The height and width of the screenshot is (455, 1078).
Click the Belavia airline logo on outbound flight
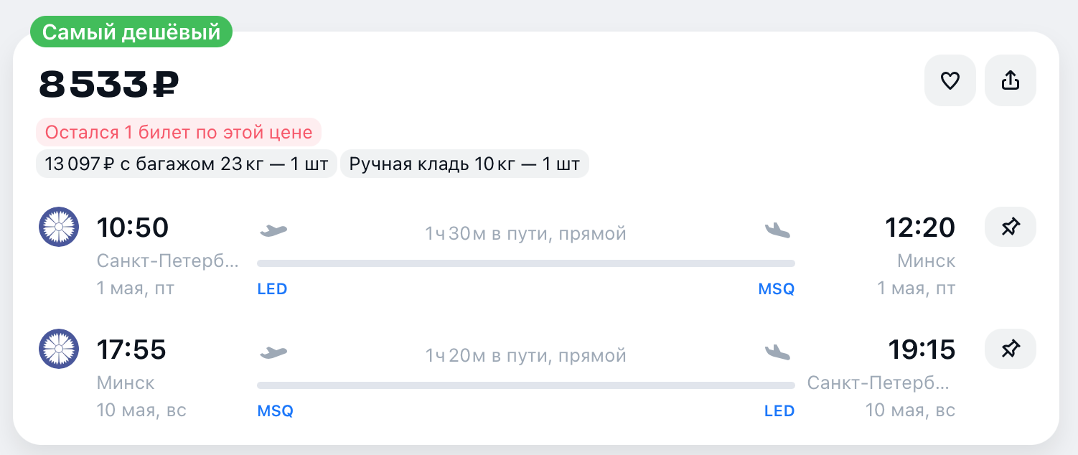pyautogui.click(x=59, y=226)
